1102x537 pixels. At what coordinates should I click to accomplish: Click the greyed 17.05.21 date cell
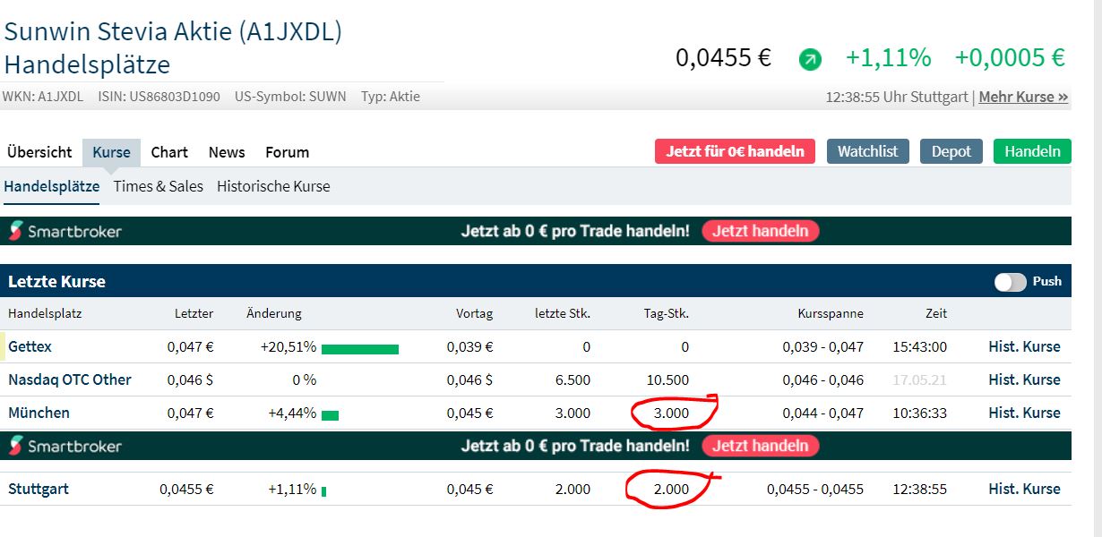920,379
